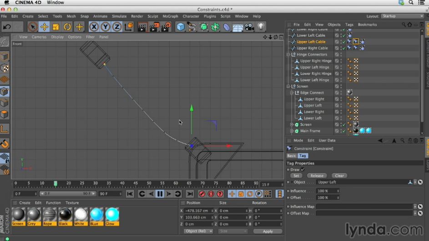Click the Undo arrow icon

(7, 27)
